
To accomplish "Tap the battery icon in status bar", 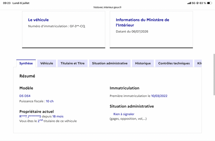I will pos(209,3).
